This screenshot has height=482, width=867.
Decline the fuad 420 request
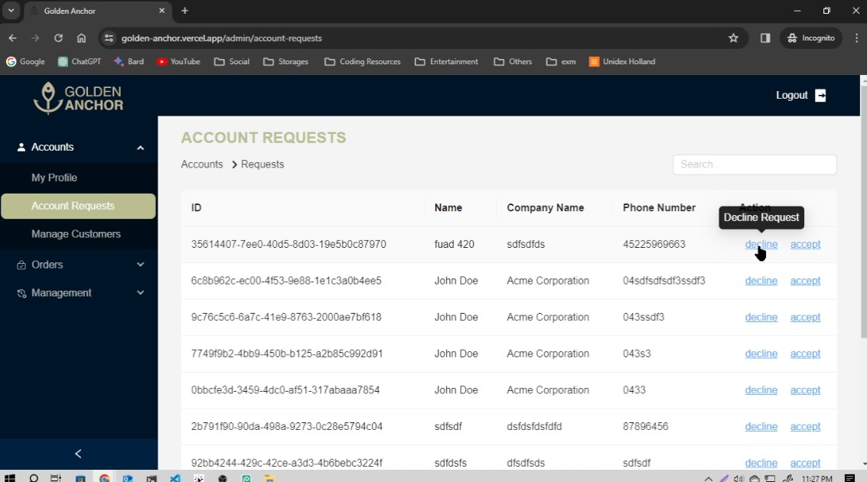761,244
